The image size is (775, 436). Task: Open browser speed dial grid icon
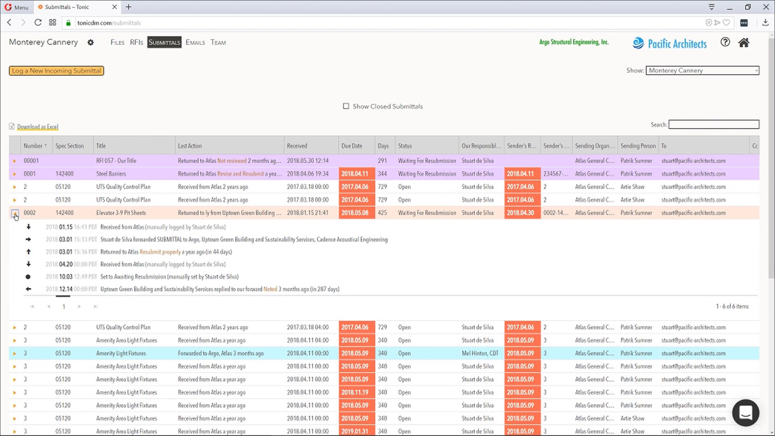point(52,23)
